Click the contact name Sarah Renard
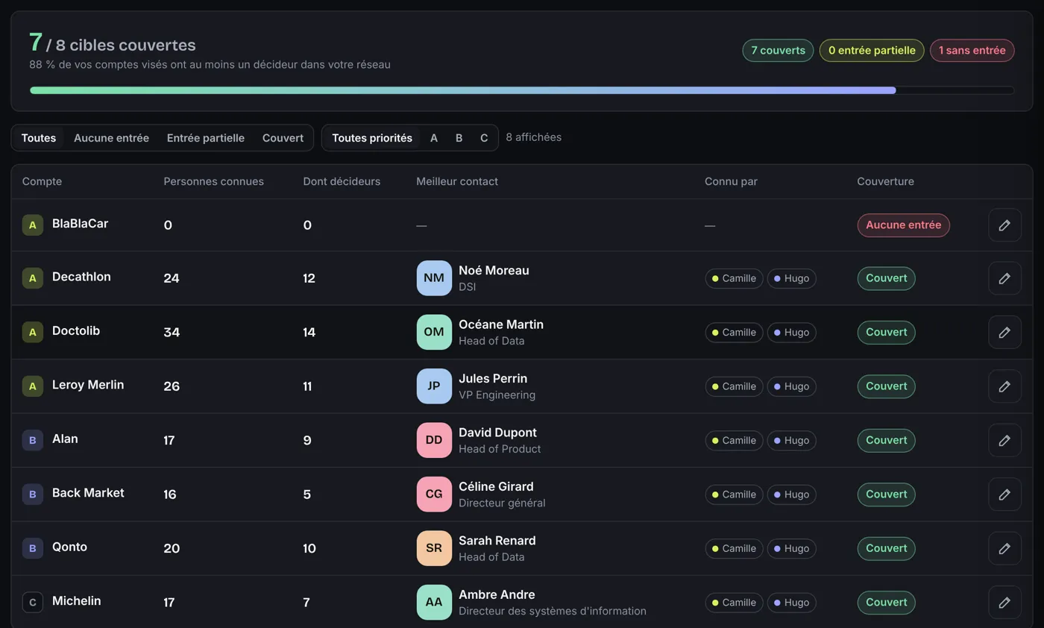Image resolution: width=1044 pixels, height=628 pixels. point(497,541)
